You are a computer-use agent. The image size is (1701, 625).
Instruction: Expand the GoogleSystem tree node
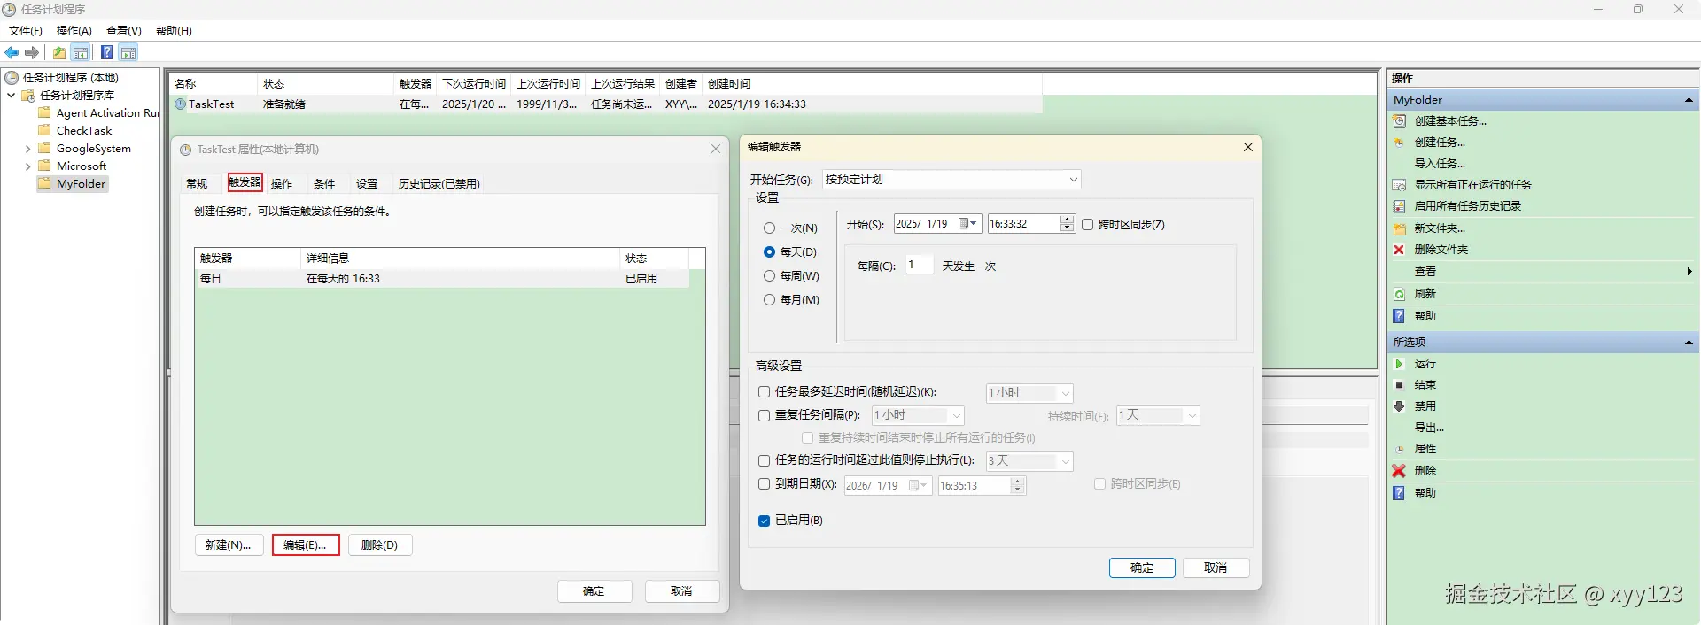(x=27, y=149)
